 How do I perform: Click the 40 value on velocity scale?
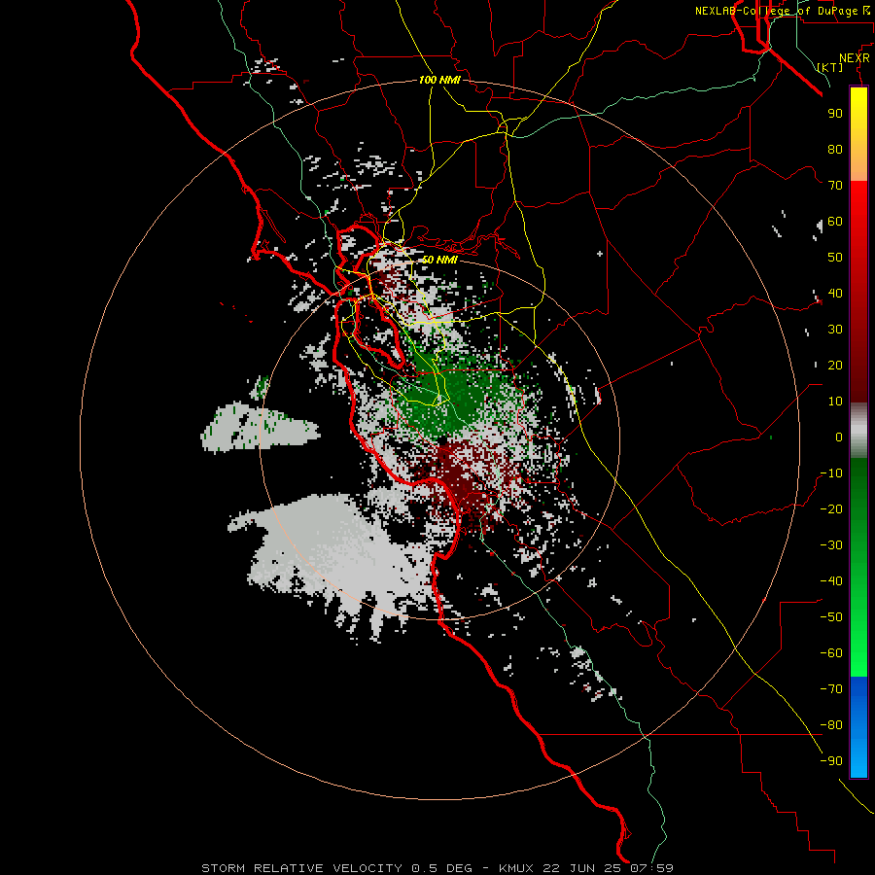tap(835, 294)
